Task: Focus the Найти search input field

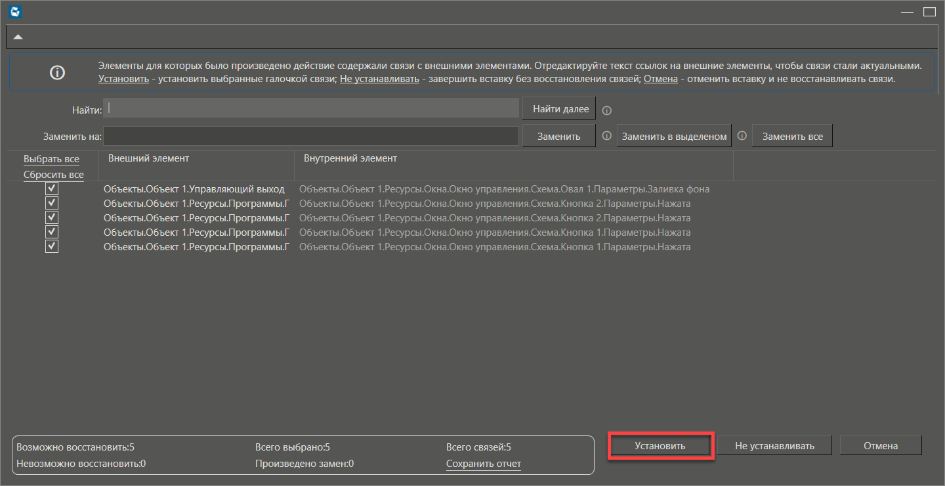Action: coord(311,108)
